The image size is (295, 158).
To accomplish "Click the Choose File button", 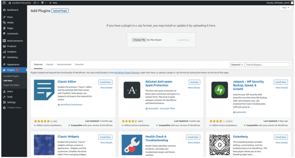I will pyautogui.click(x=139, y=40).
